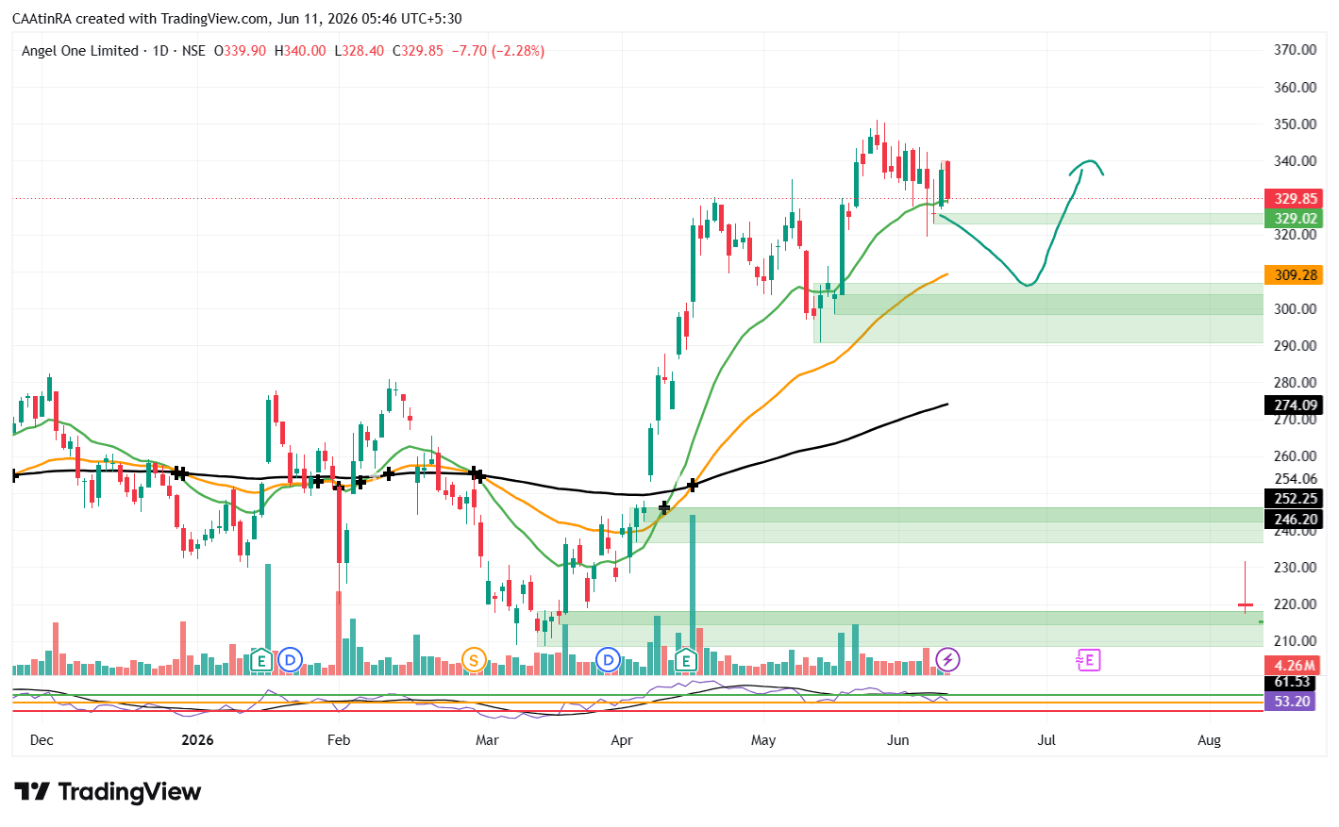Click the Feb label on time axis
The width and height of the screenshot is (1339, 827).
pos(339,740)
